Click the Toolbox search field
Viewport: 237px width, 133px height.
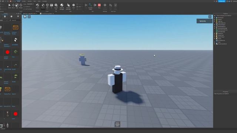click(x=15, y=20)
